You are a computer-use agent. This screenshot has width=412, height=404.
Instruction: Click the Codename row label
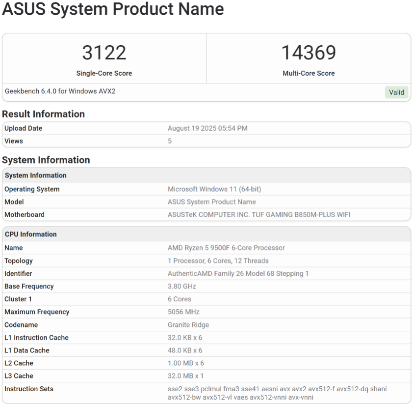(x=21, y=325)
